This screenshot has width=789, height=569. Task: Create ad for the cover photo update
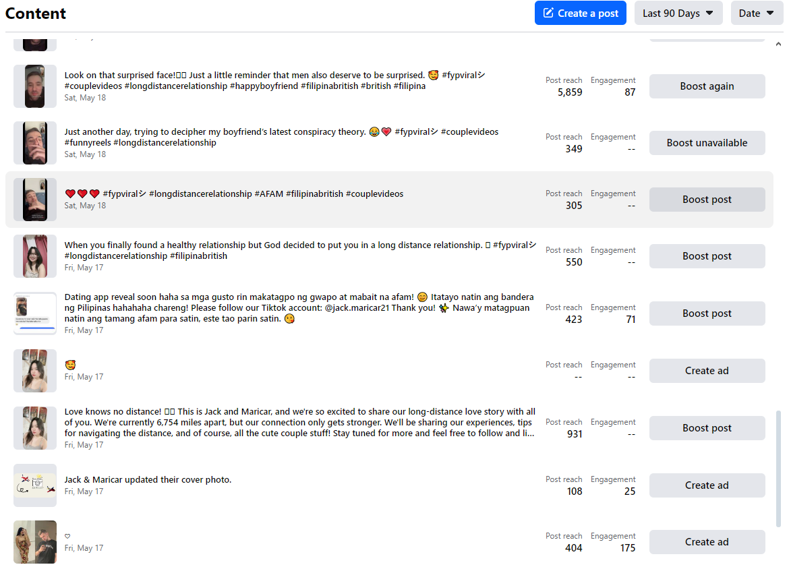click(x=707, y=485)
